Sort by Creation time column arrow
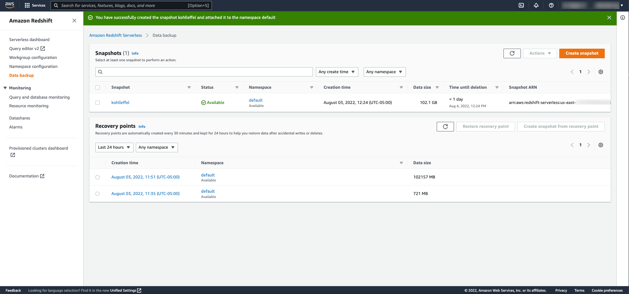629x294 pixels. tap(401, 87)
